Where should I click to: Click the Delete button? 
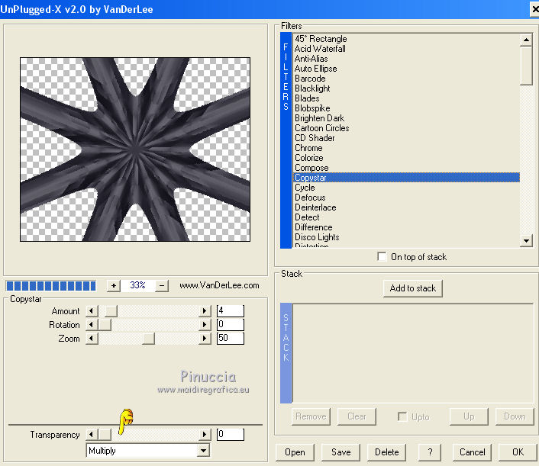[387, 452]
